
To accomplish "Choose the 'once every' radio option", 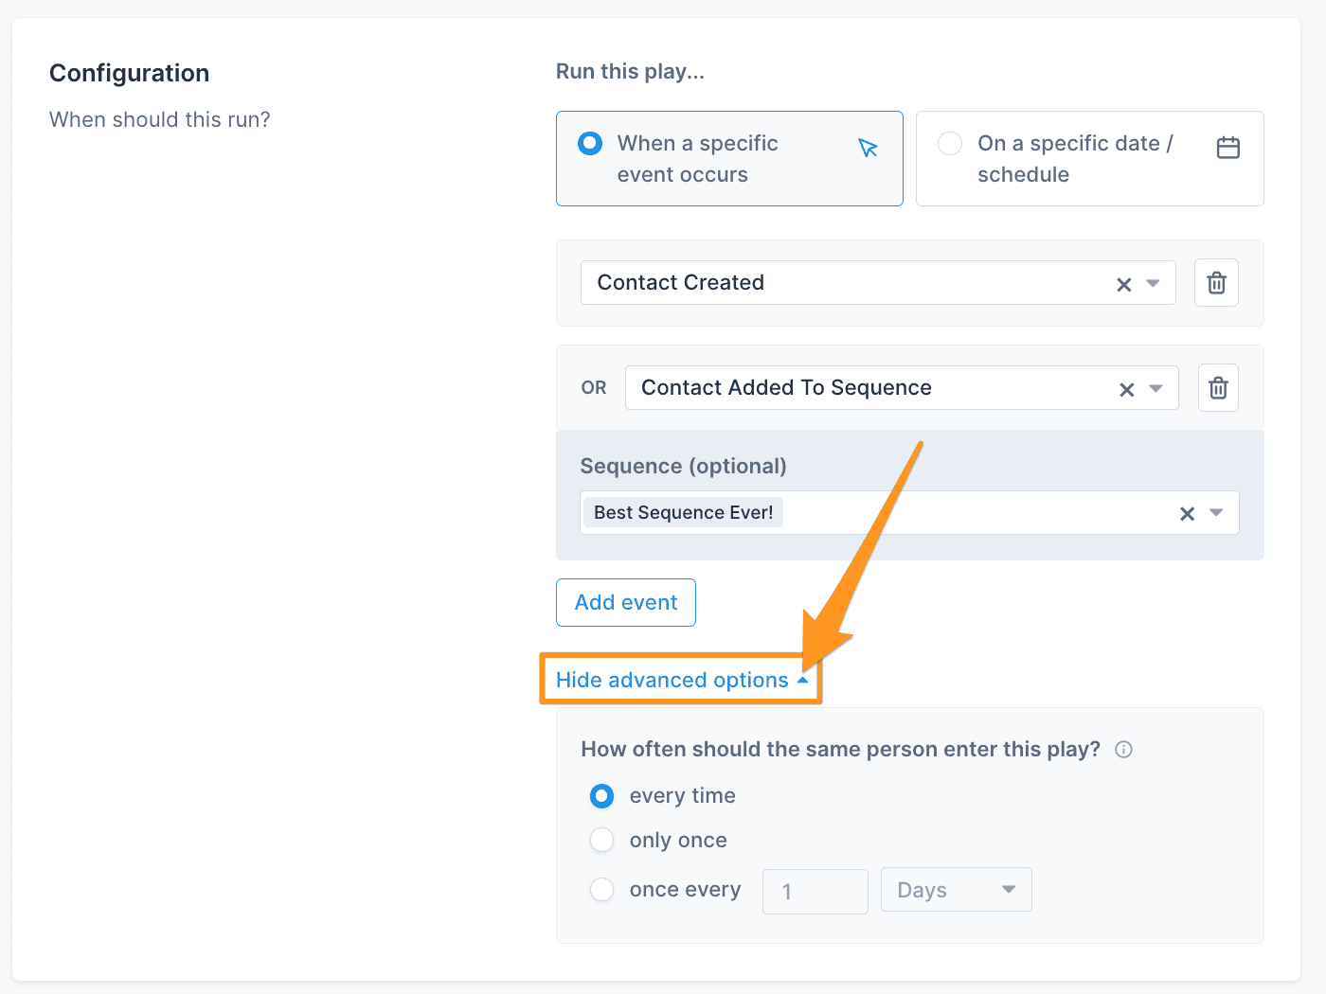I will click(601, 890).
